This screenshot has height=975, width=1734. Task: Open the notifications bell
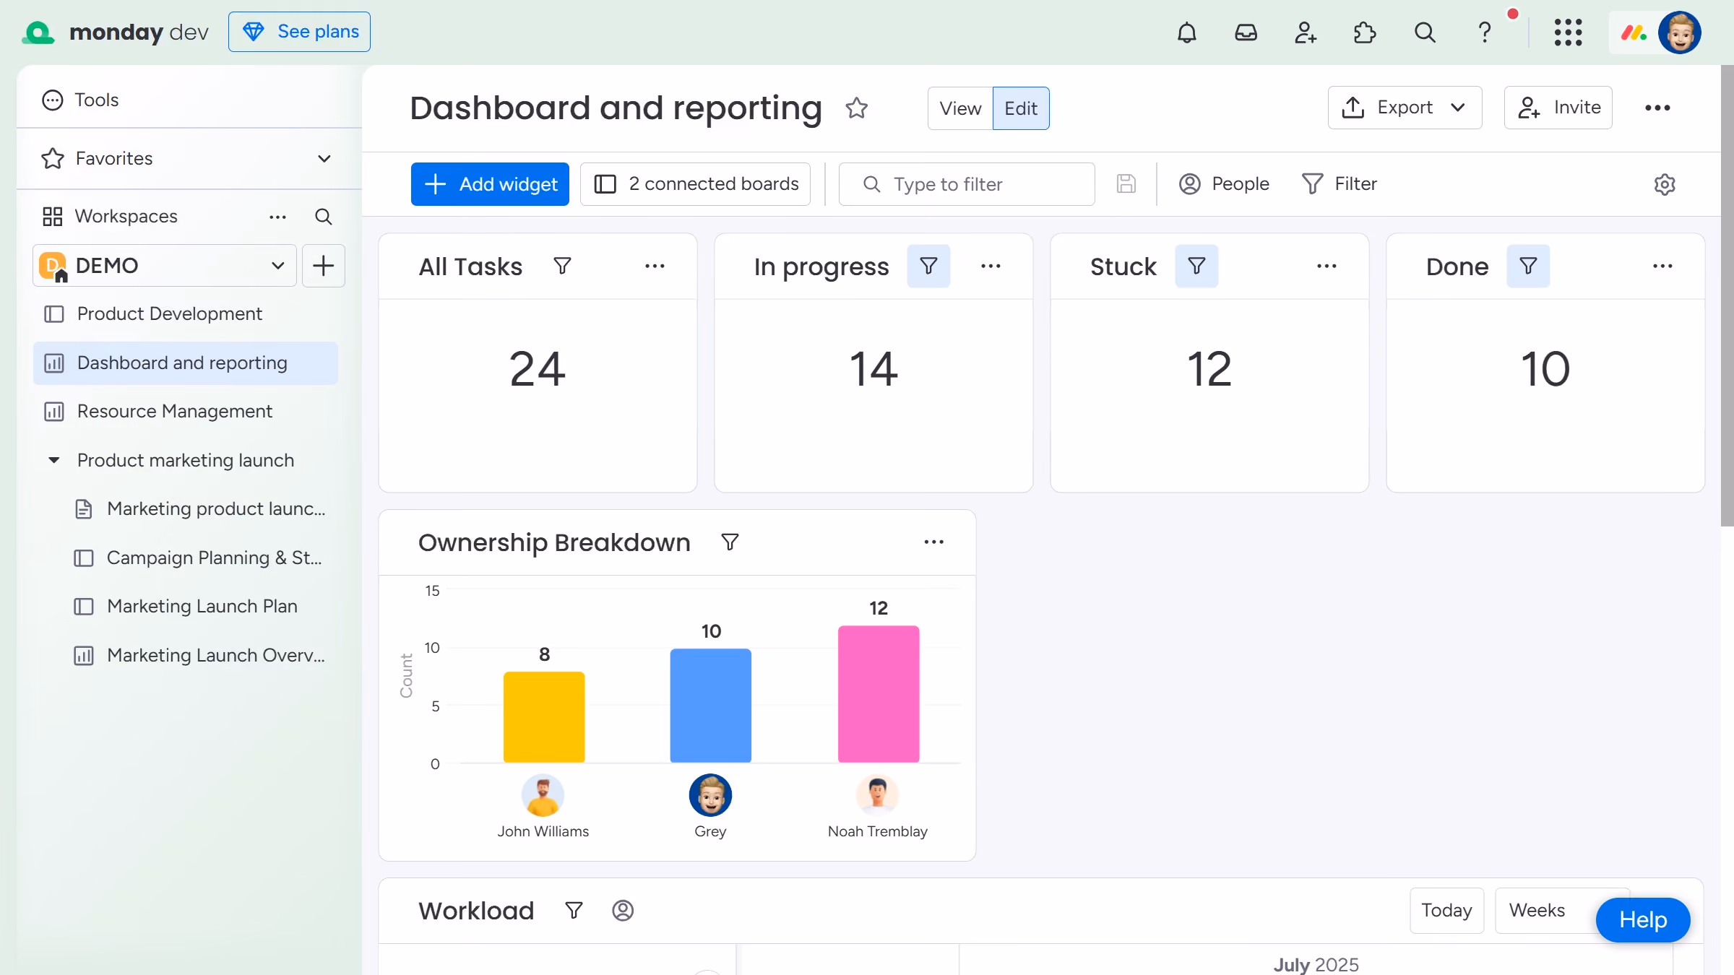coord(1186,32)
